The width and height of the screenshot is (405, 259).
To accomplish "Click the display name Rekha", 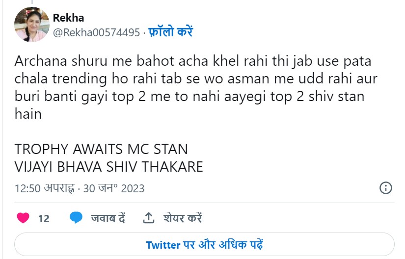I will pyautogui.click(x=68, y=18).
